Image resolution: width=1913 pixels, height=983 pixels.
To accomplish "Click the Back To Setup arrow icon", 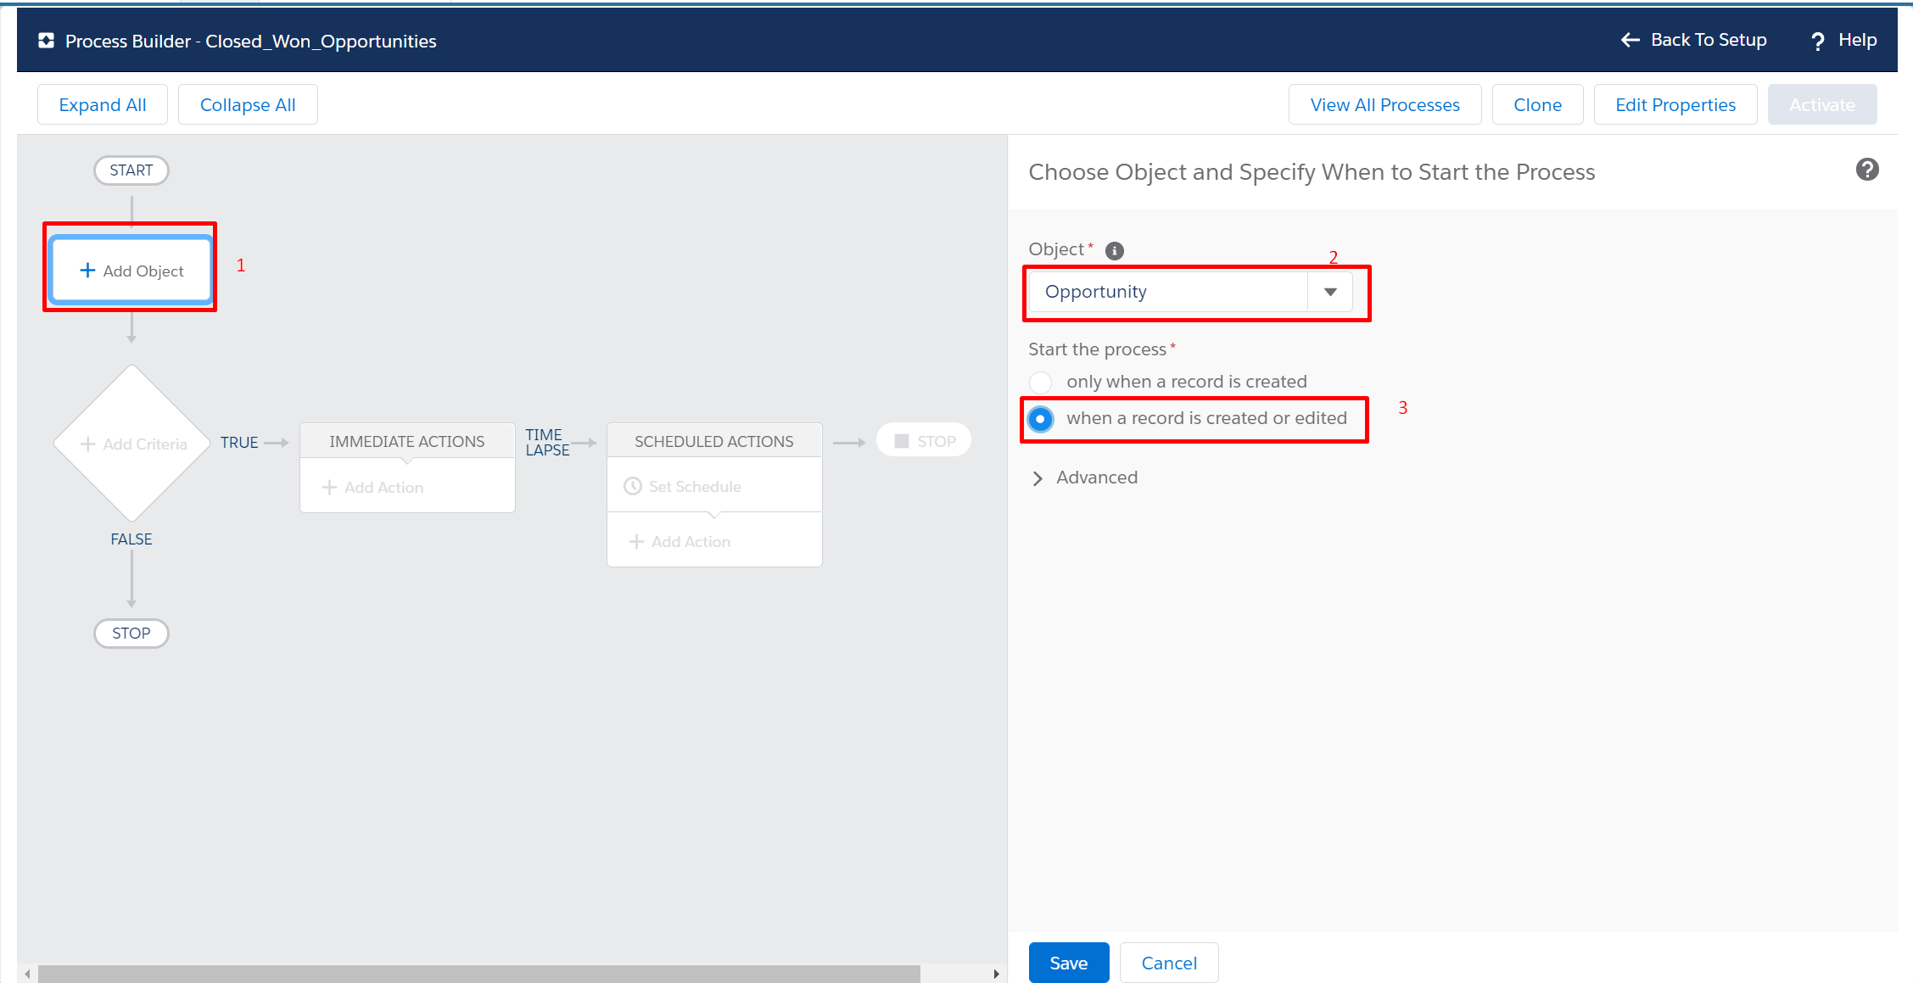I will point(1630,40).
